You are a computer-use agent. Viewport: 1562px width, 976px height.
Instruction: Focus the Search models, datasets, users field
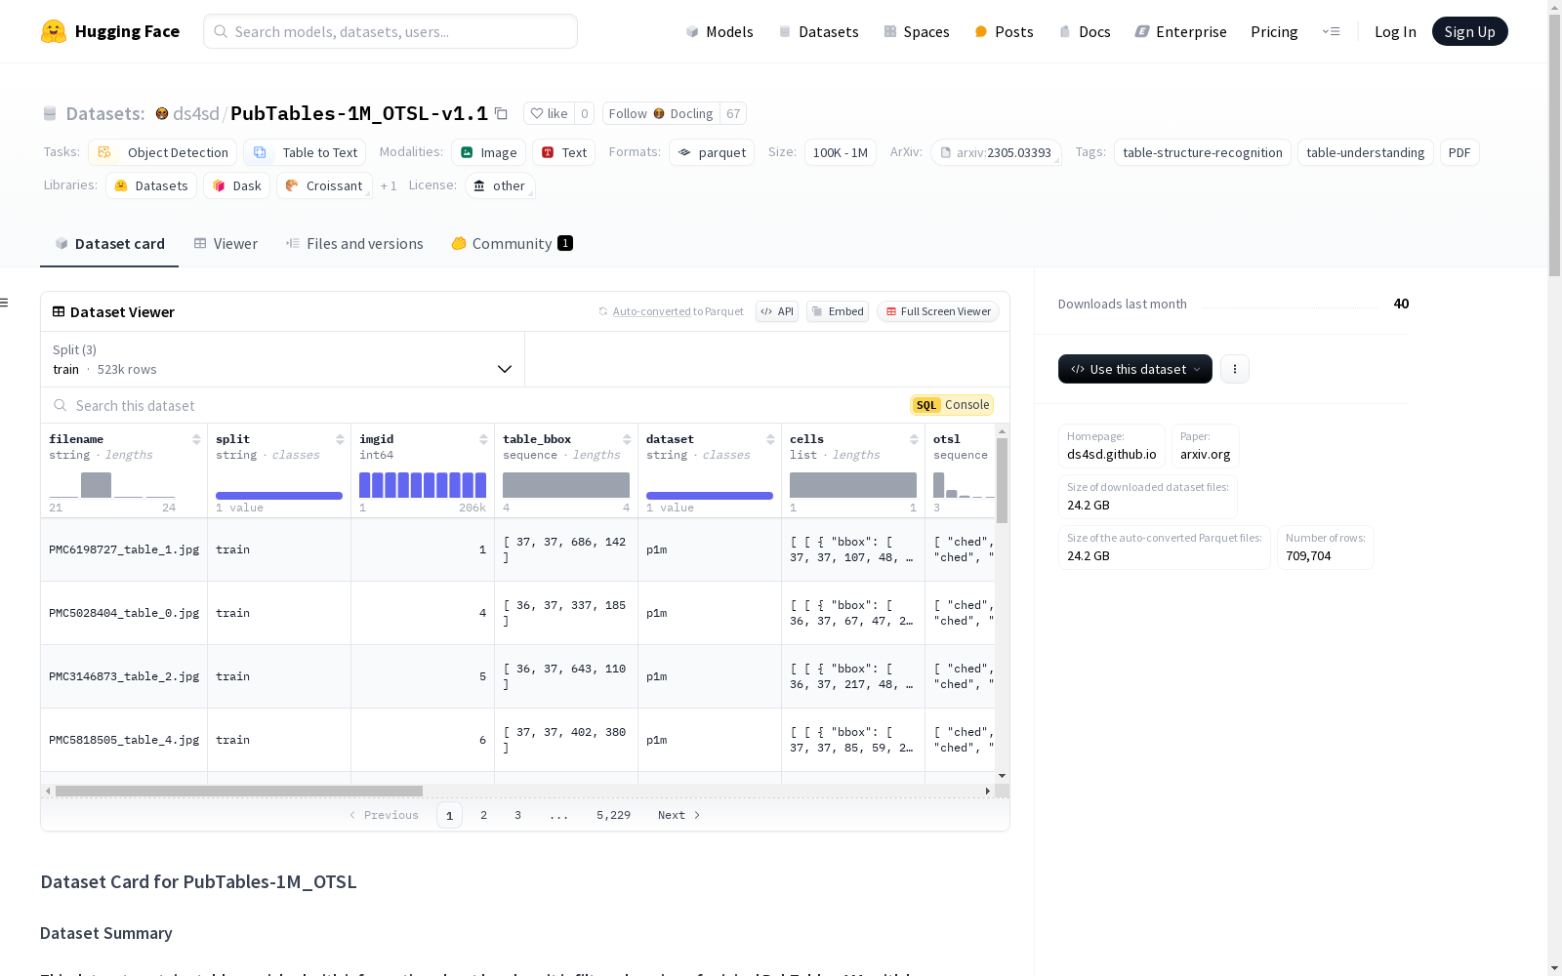pos(390,31)
